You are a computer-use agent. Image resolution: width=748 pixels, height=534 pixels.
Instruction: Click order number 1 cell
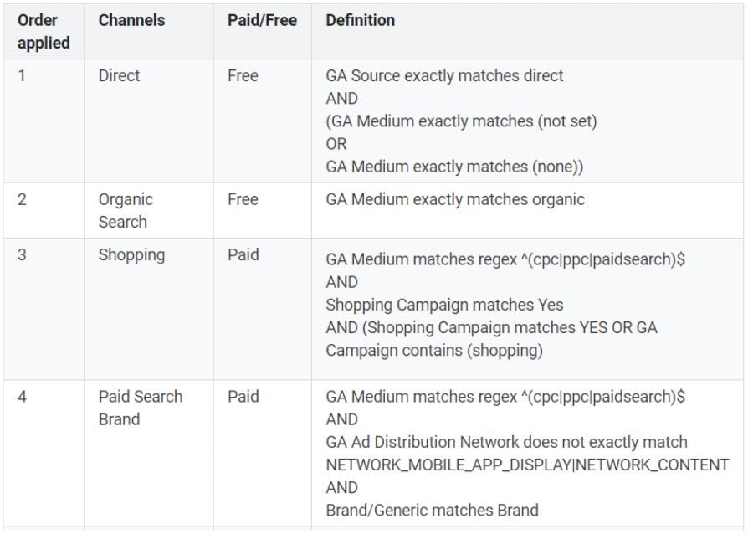tap(22, 76)
